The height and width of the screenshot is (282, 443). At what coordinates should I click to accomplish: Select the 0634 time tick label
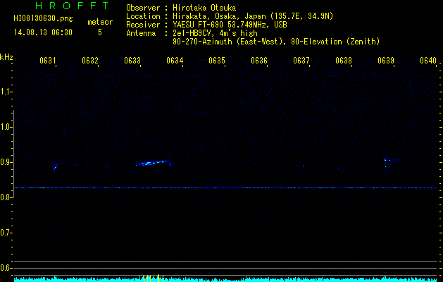click(x=175, y=61)
